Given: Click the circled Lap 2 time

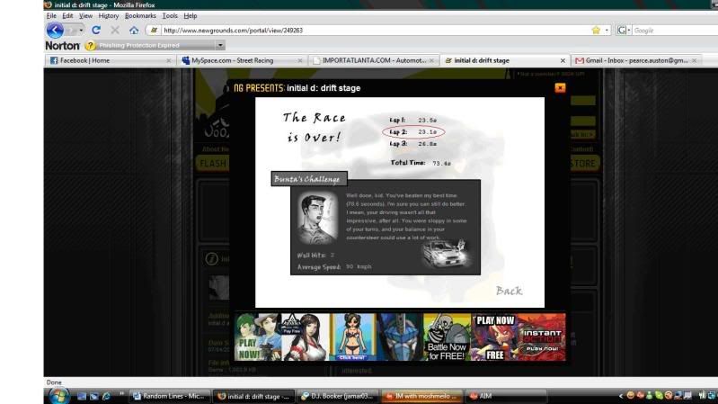Looking at the screenshot, I should [413, 132].
